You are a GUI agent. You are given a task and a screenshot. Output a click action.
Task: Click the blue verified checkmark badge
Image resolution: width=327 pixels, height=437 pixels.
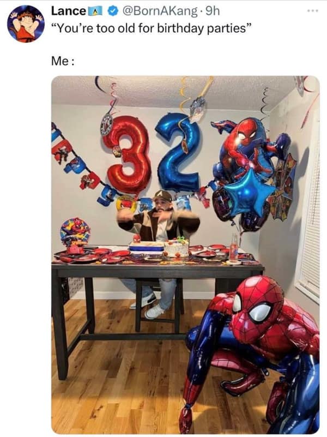[x=112, y=11]
